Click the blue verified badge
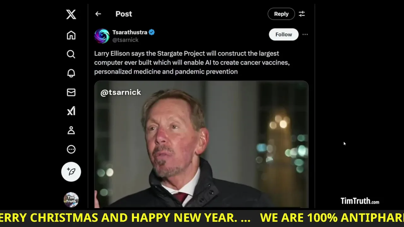 (x=152, y=32)
